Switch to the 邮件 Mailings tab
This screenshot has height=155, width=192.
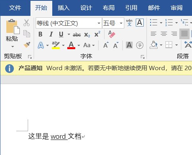(154, 8)
